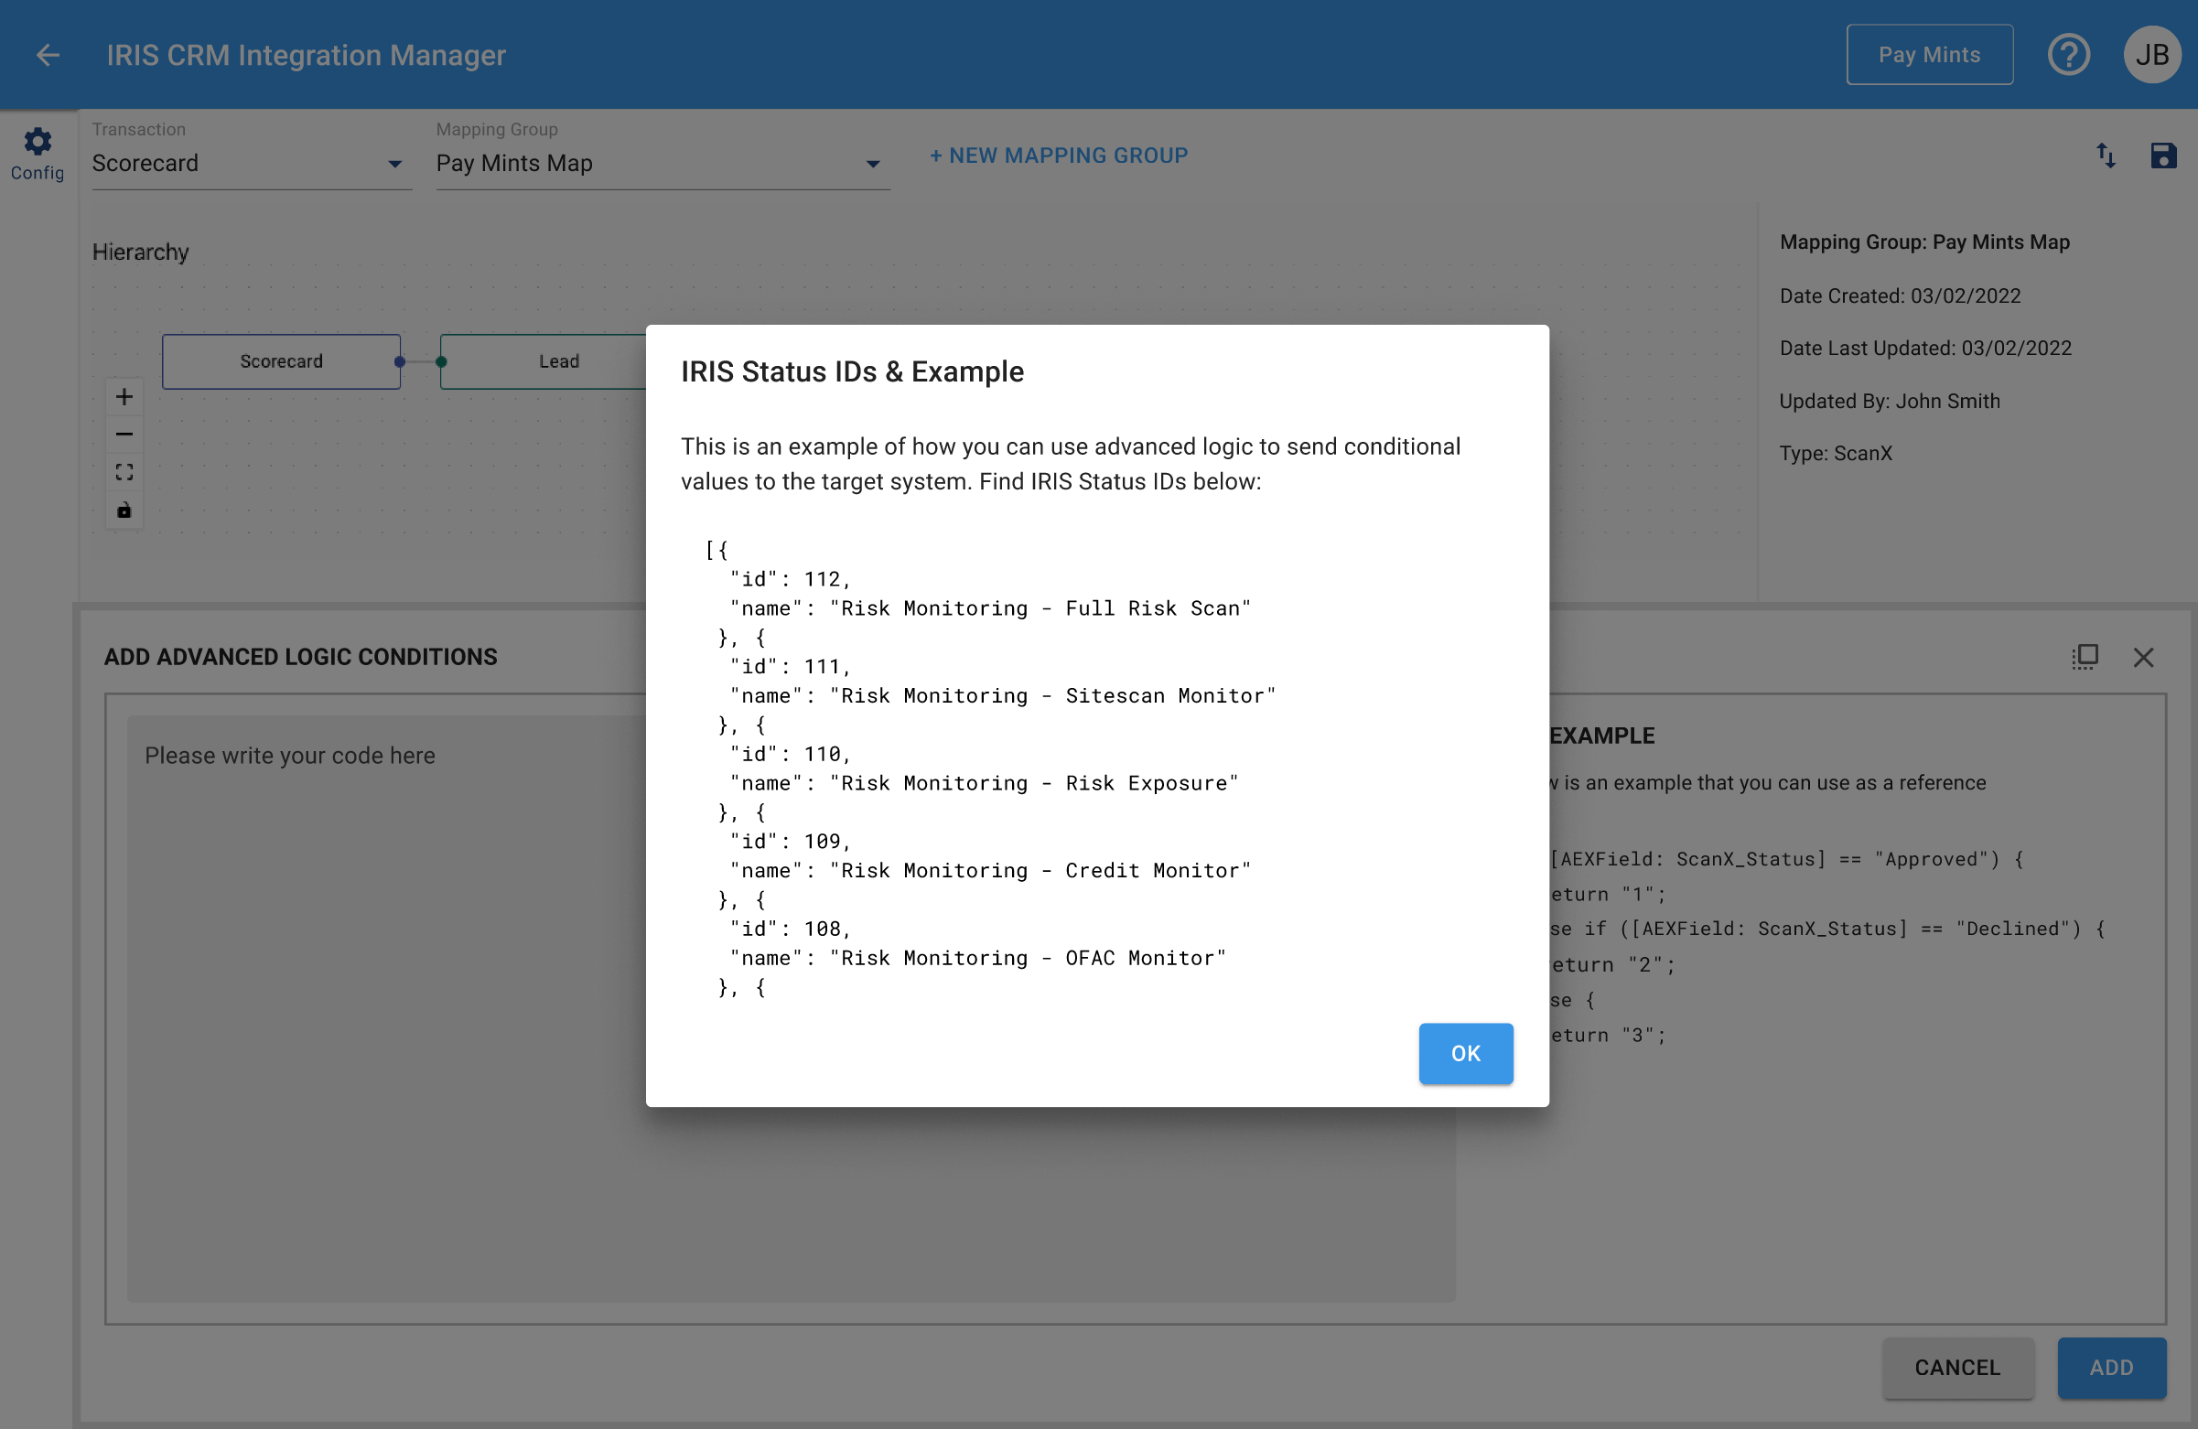The image size is (2198, 1429).
Task: Select the Lead node in hierarchy
Action: (x=543, y=361)
